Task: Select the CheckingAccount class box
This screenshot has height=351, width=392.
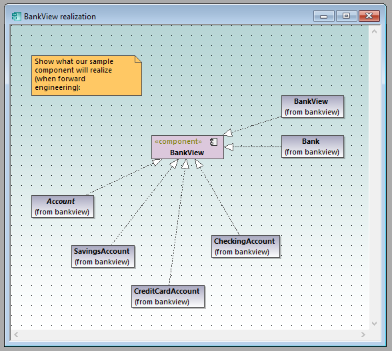Action: pyautogui.click(x=245, y=246)
